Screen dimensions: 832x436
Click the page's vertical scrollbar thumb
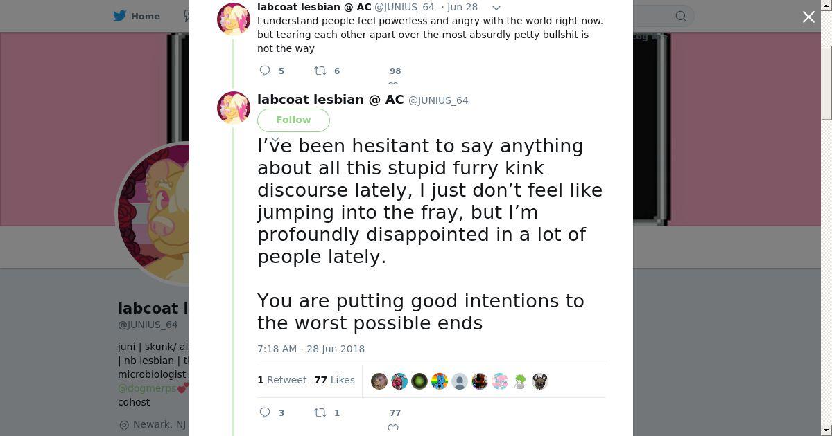tap(826, 62)
